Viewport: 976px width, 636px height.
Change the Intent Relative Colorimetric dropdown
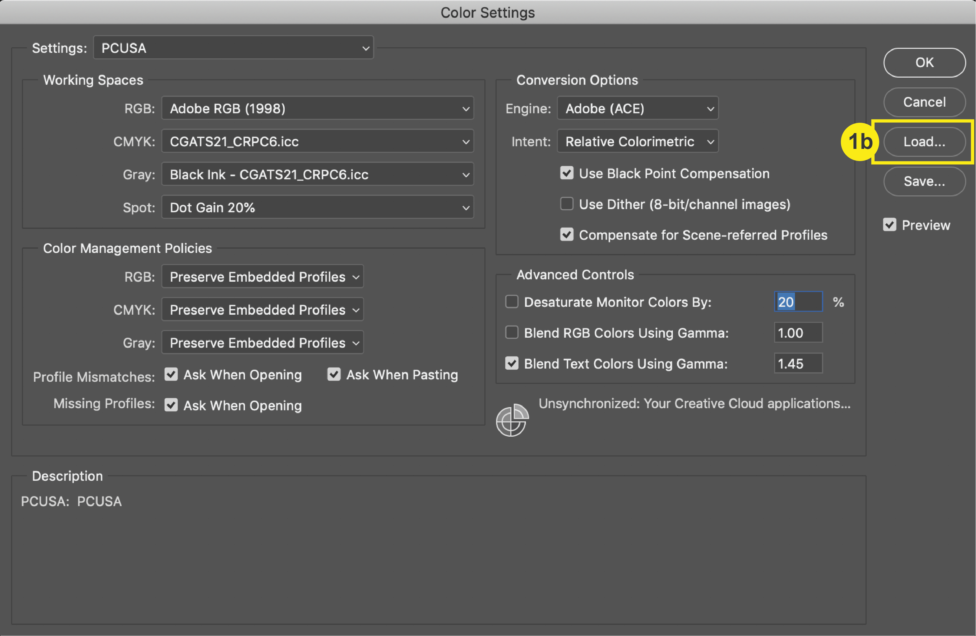[637, 141]
